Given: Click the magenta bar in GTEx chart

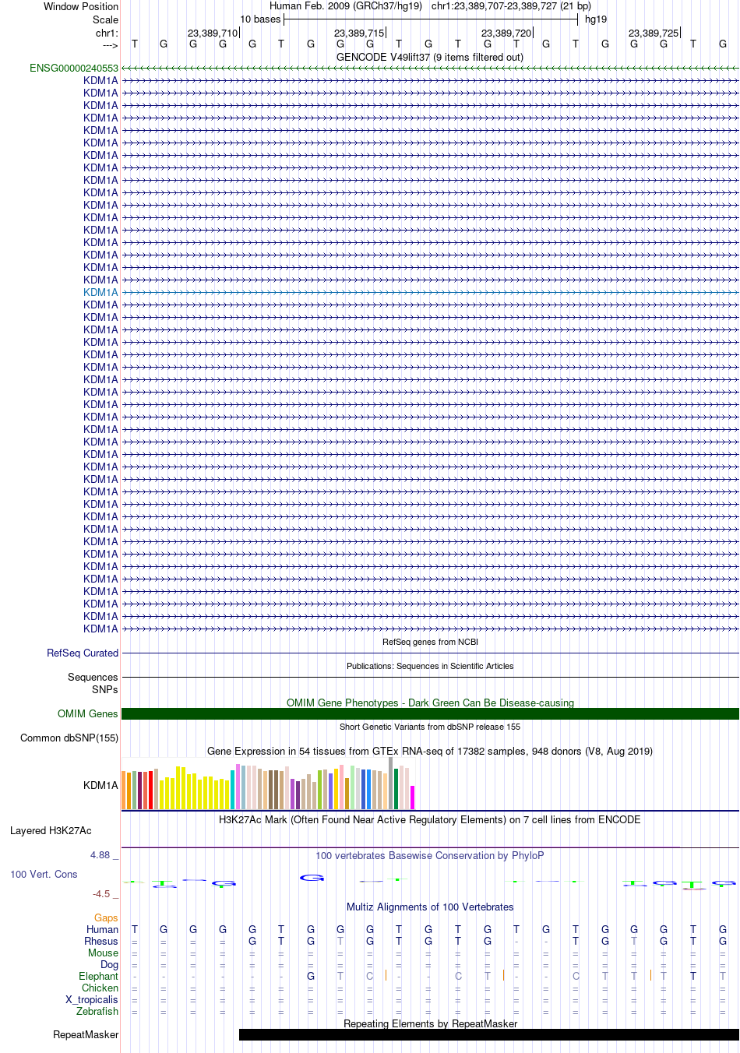Looking at the screenshot, I should click(412, 798).
